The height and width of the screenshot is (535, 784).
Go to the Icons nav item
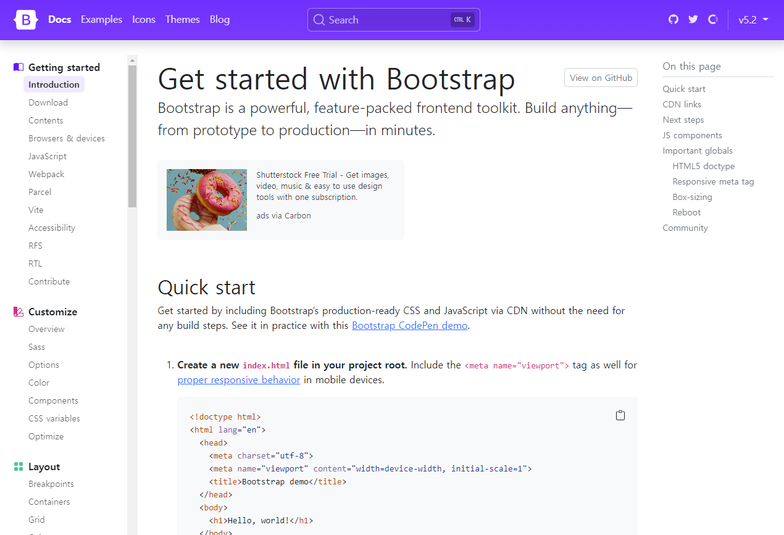click(x=144, y=20)
